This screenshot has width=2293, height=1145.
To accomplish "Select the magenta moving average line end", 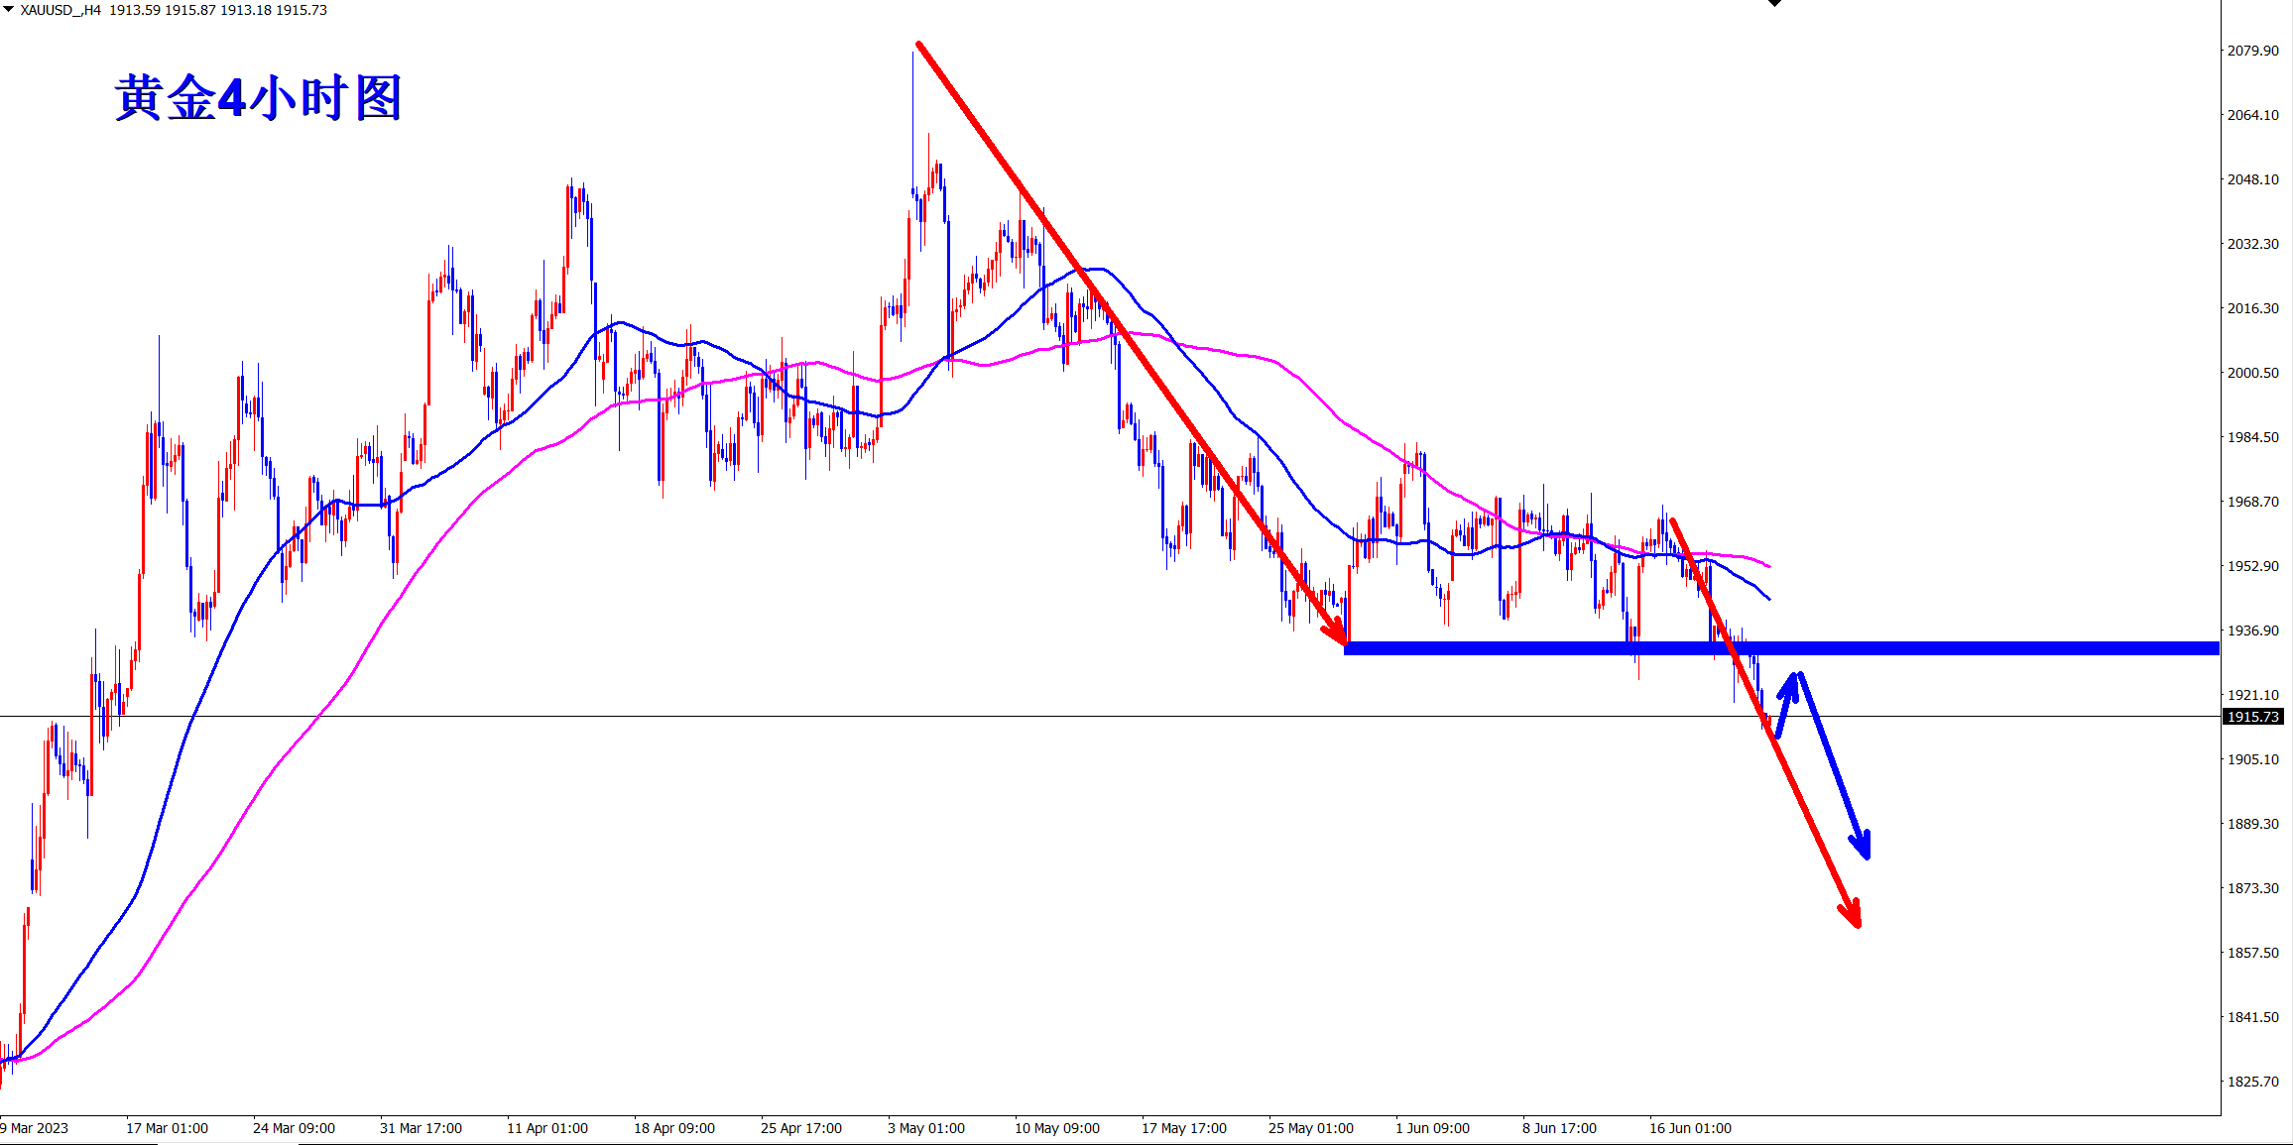I will tap(1765, 564).
